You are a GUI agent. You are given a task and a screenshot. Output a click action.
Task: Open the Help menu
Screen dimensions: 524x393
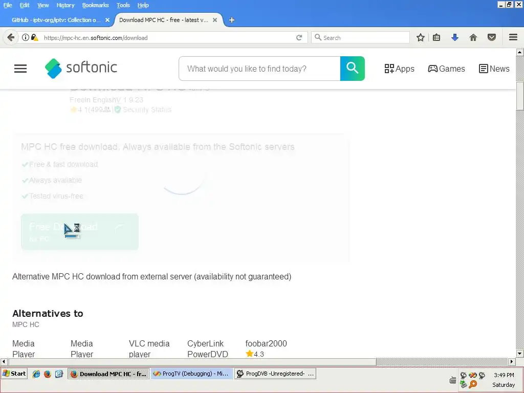(143, 5)
